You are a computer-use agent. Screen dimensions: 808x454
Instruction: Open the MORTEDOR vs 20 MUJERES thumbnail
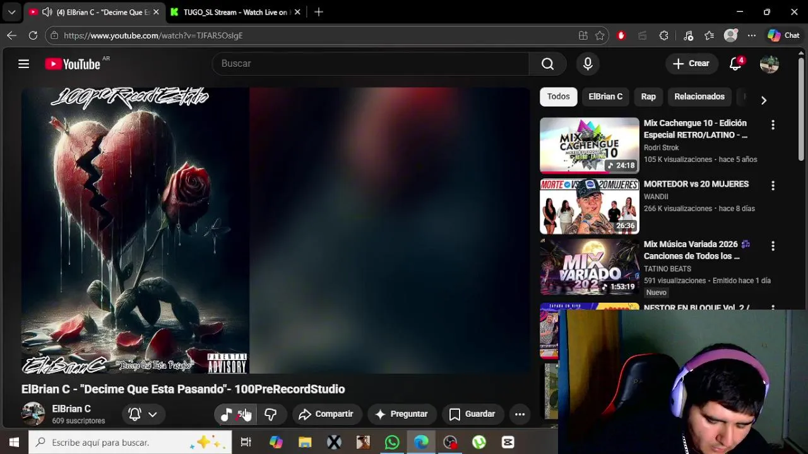tap(590, 206)
